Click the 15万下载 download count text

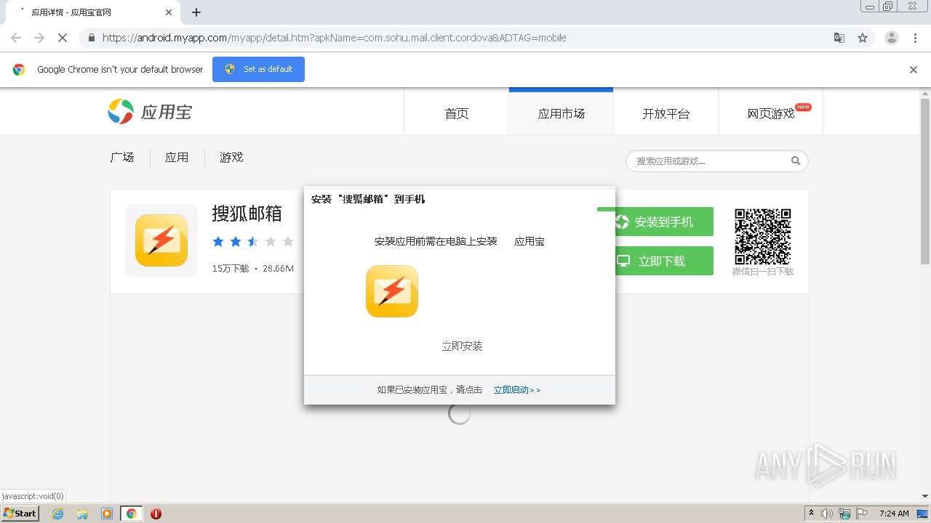coord(231,269)
